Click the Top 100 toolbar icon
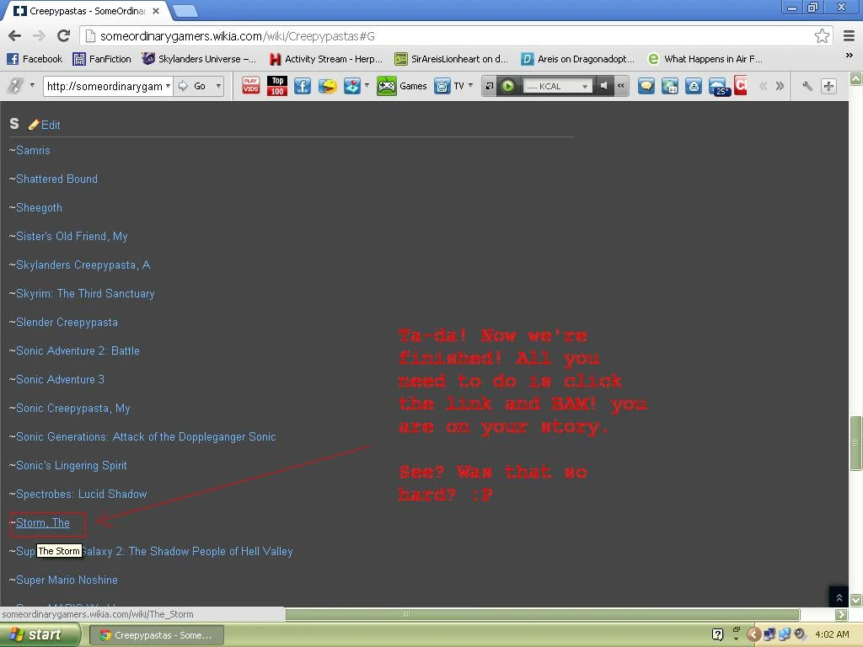 [276, 86]
